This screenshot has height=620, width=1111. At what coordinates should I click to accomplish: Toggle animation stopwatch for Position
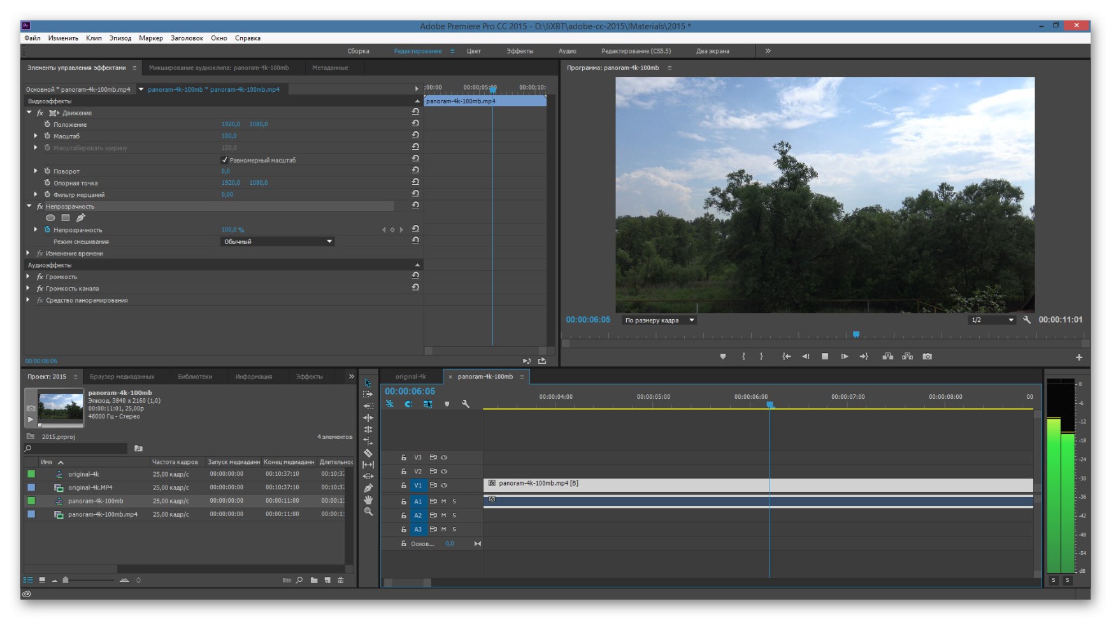coord(47,124)
